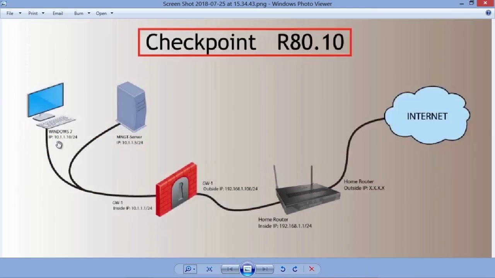The height and width of the screenshot is (278, 495).
Task: Open the Print menu
Action: tap(33, 13)
